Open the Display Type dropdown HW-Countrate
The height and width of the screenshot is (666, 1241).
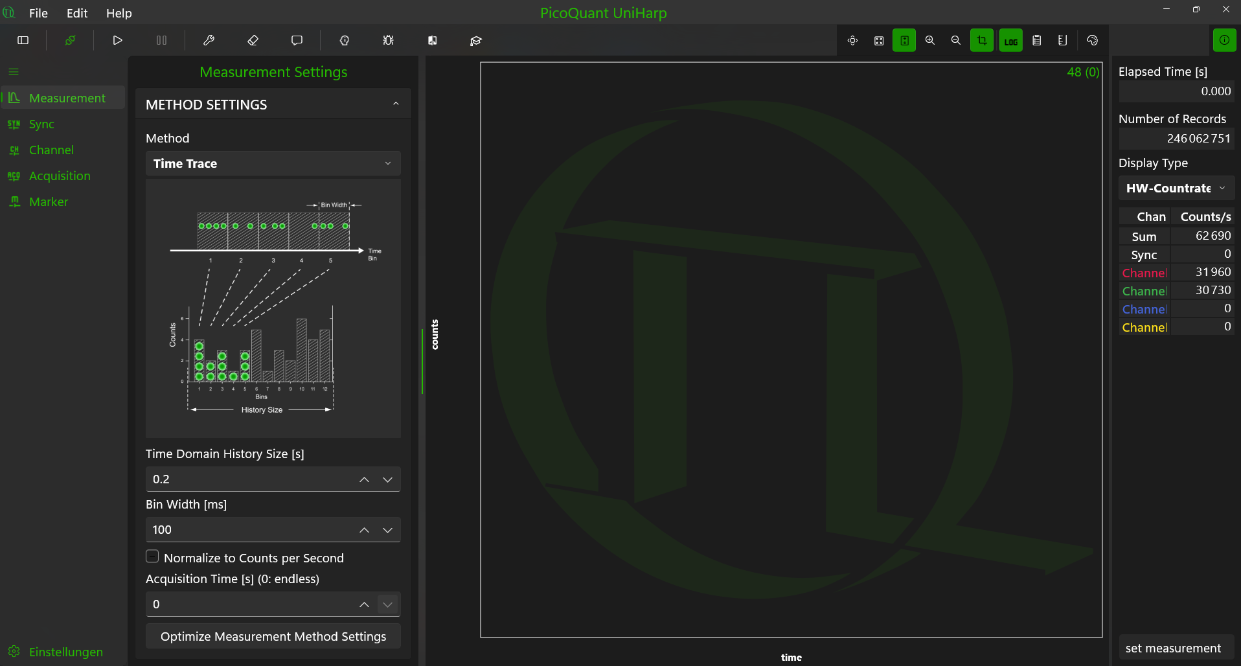[x=1176, y=188]
